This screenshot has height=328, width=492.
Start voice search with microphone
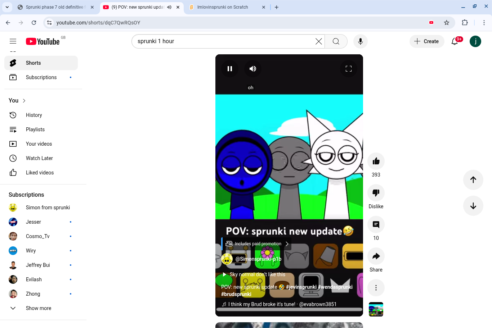pos(361,41)
